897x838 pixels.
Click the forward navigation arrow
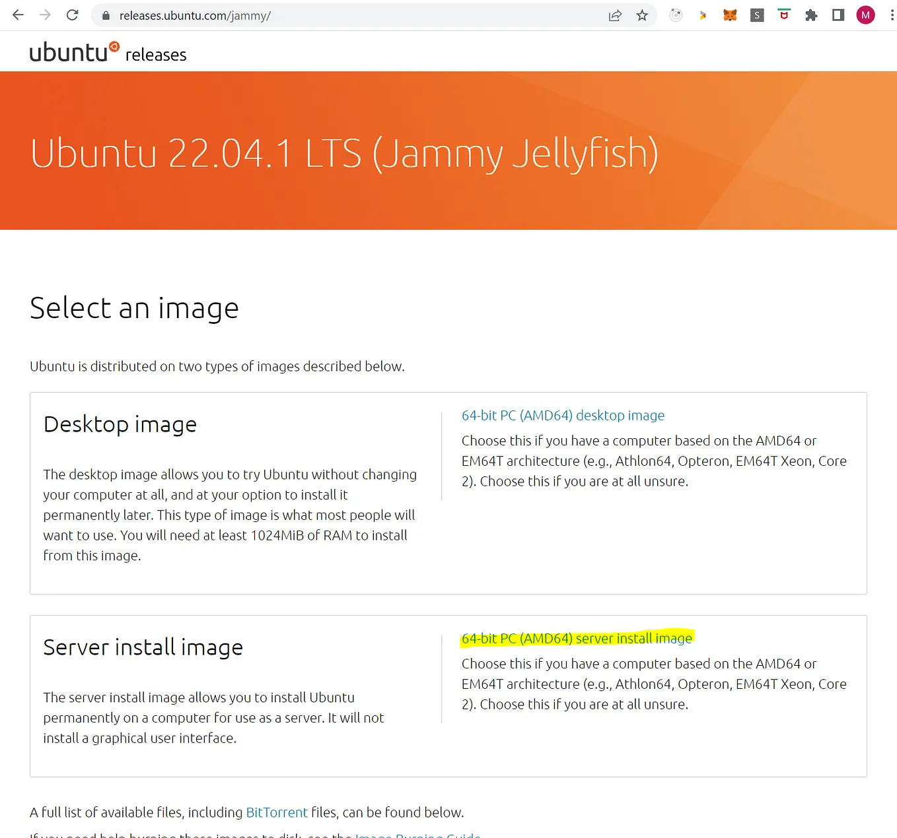coord(44,15)
